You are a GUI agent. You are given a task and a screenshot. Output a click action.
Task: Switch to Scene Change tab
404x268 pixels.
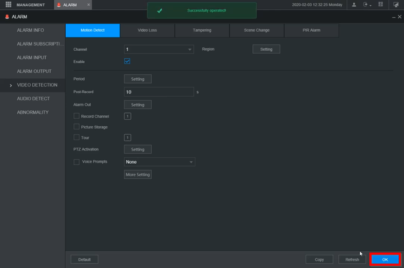257,31
